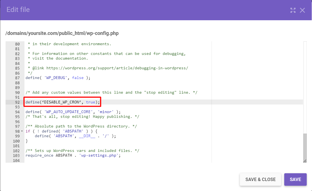Image resolution: width=312 pixels, height=191 pixels.
Task: Select the require_once wp-settings.php line
Action: coord(72,155)
